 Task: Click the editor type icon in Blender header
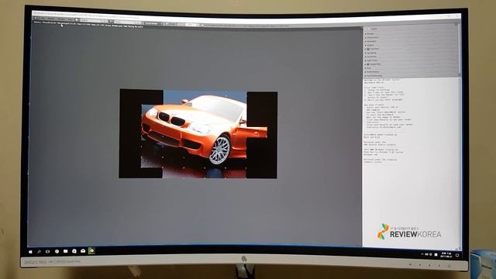36,18
